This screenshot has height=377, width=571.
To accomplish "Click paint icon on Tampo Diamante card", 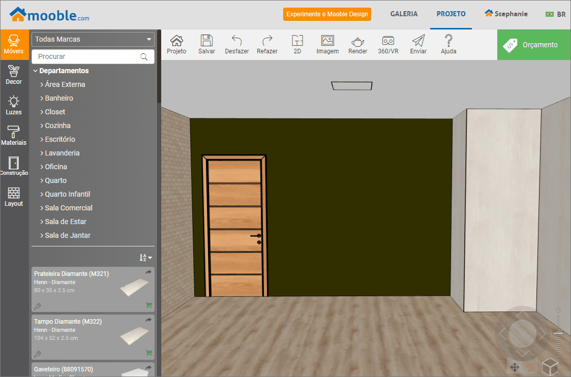I will pyautogui.click(x=38, y=354).
